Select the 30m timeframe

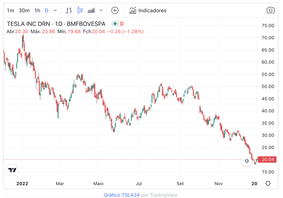pyautogui.click(x=24, y=11)
